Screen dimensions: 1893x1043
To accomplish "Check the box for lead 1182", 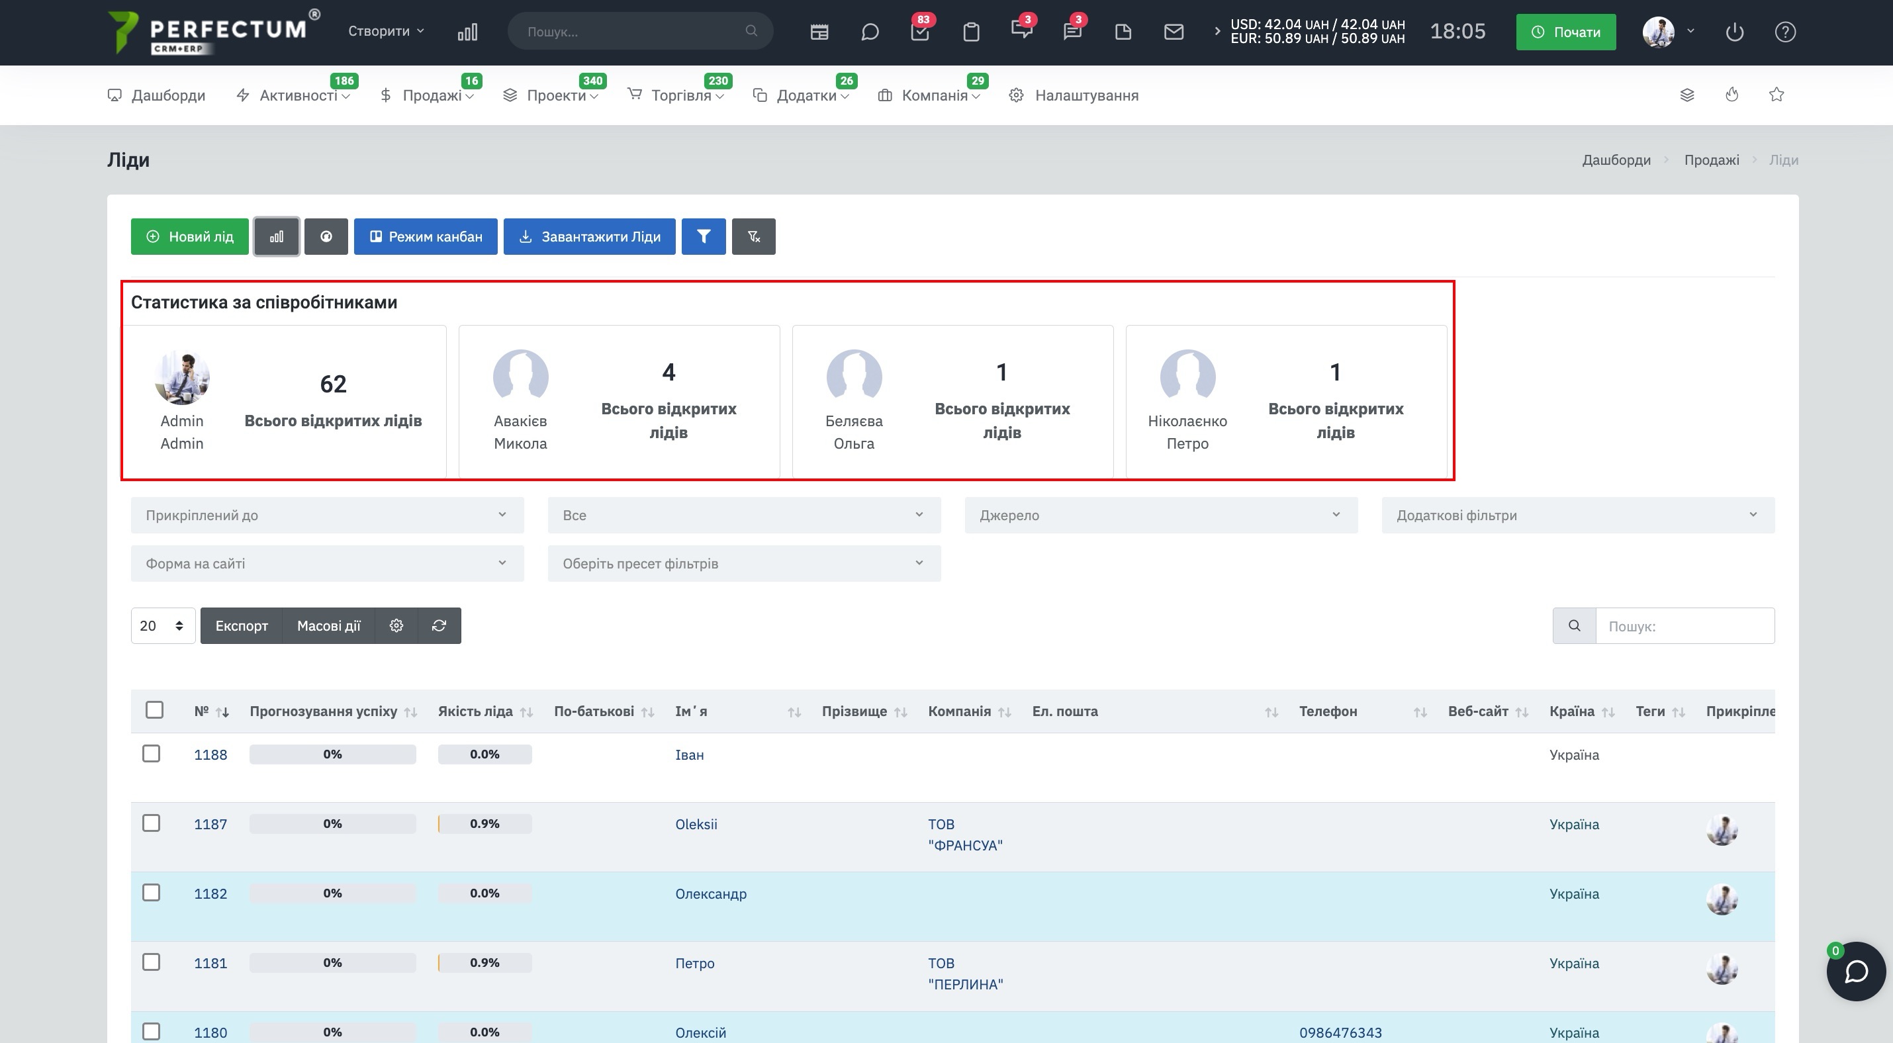I will coord(152,892).
